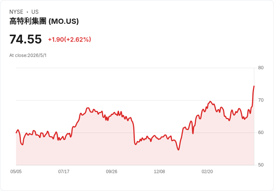Click the 12/08 date axis label
The width and height of the screenshot is (274, 191).
159,171
